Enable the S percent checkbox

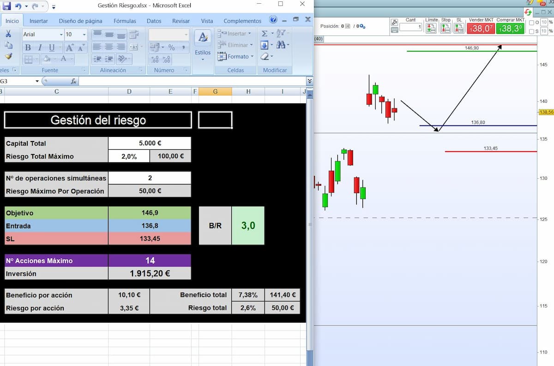pos(531,31)
